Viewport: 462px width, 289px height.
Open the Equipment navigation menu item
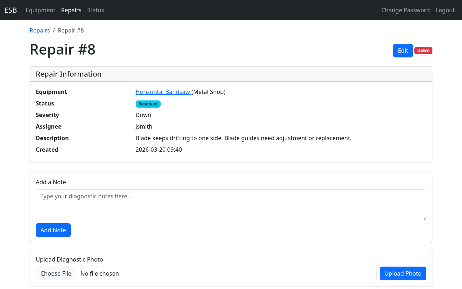click(40, 10)
